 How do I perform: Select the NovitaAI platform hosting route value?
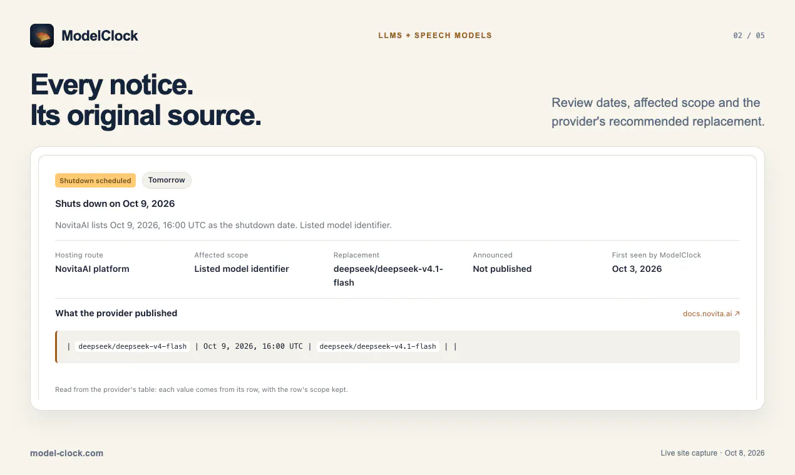click(92, 269)
